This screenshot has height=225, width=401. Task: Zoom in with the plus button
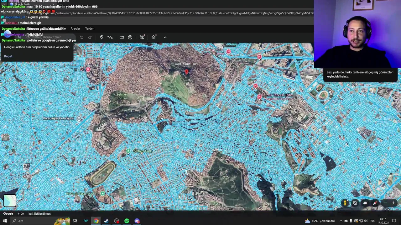pyautogui.click(x=393, y=203)
